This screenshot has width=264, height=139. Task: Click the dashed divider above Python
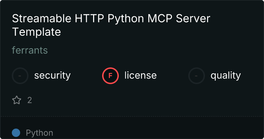click(x=132, y=116)
